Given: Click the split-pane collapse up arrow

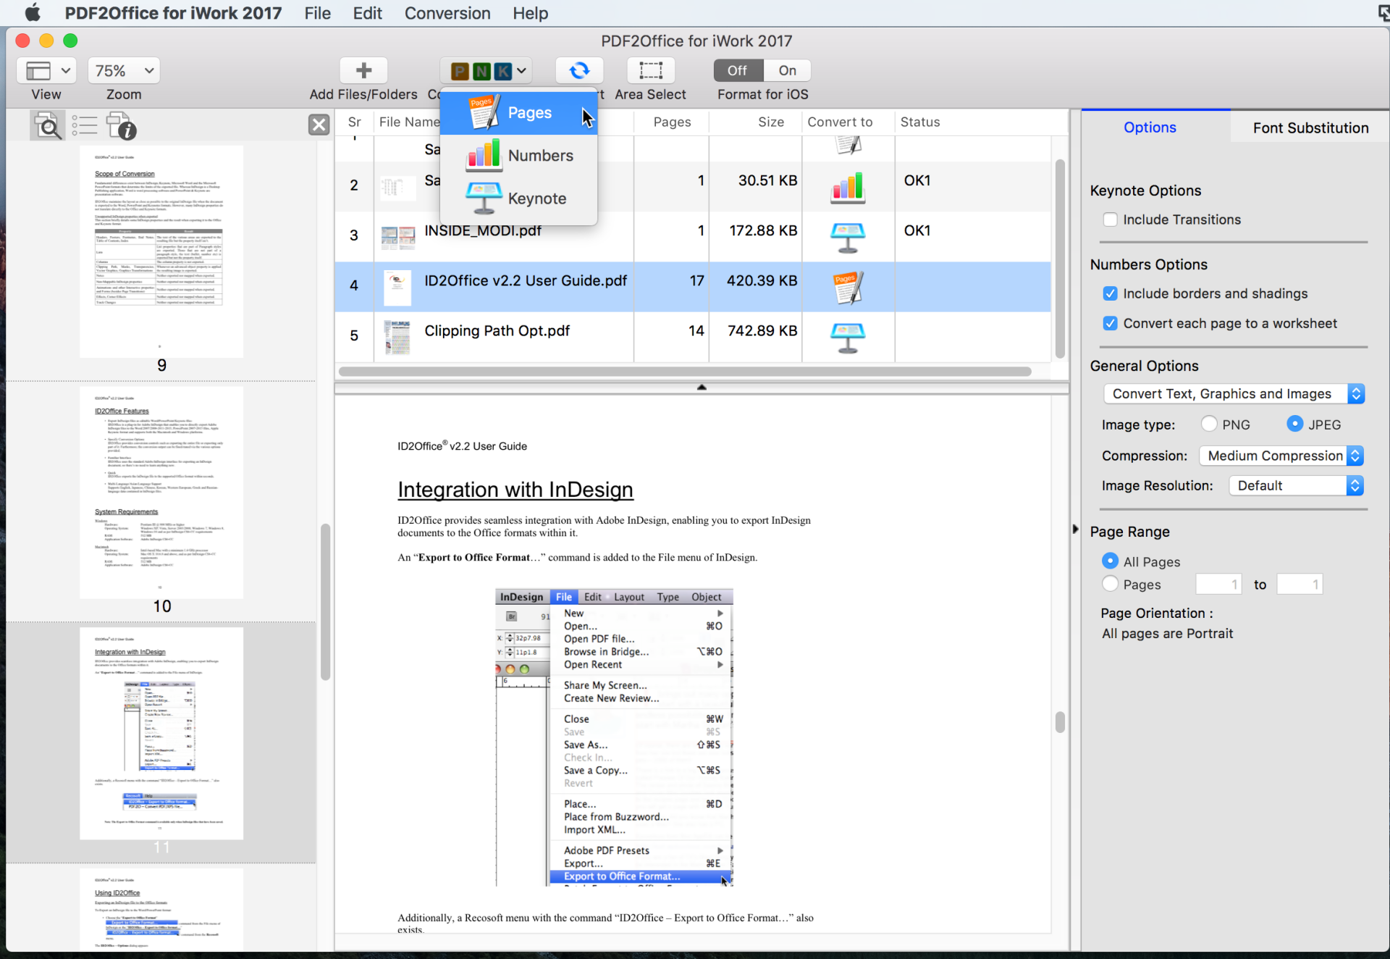Looking at the screenshot, I should point(701,388).
